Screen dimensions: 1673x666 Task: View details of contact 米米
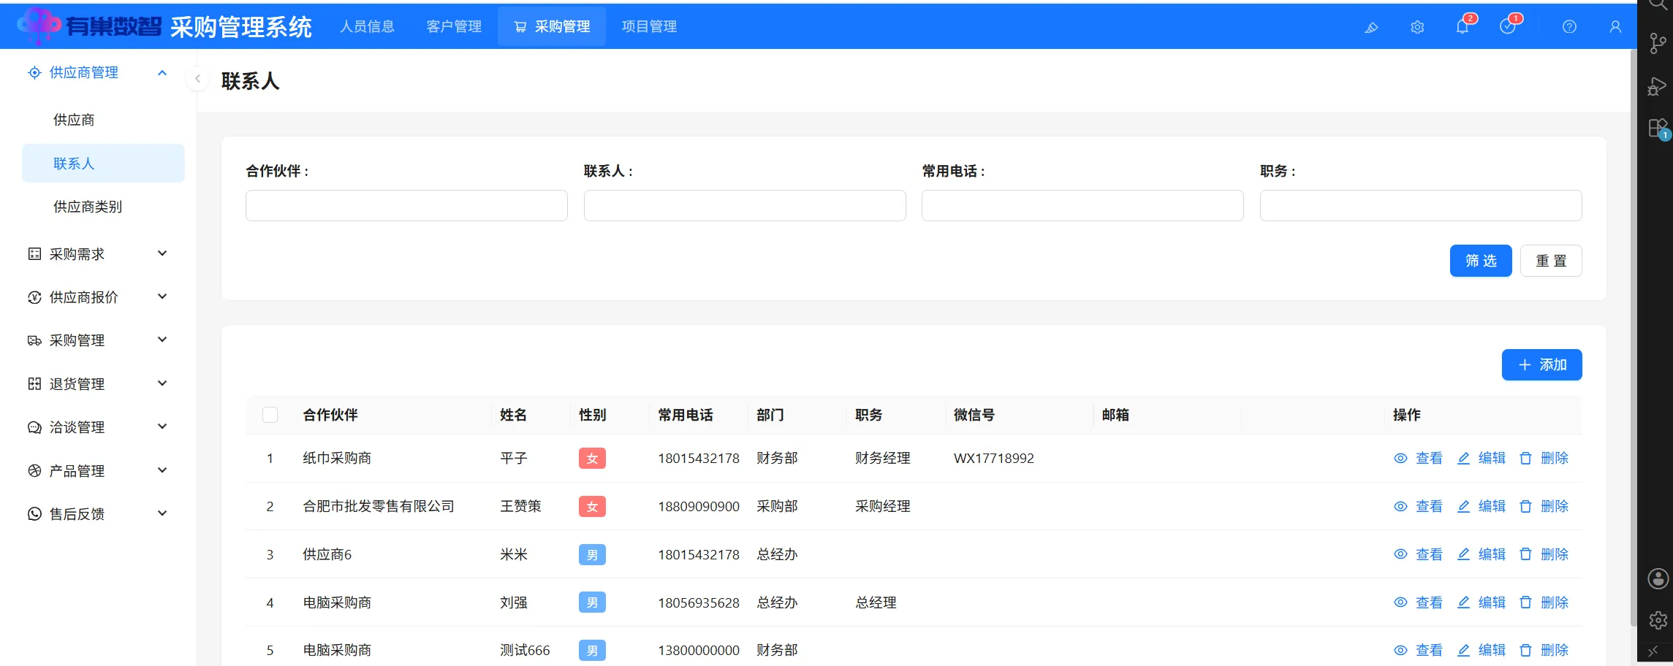1418,555
